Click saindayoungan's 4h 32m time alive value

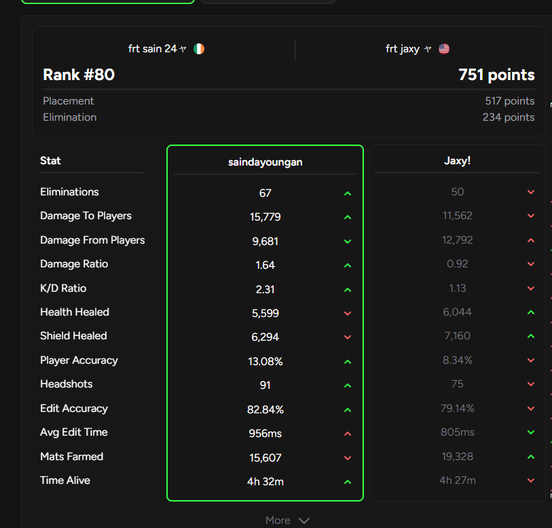(265, 482)
